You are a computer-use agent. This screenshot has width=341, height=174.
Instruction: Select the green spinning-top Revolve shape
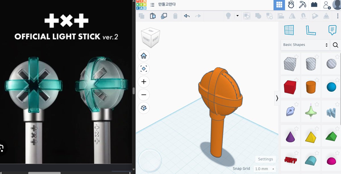tap(311, 110)
